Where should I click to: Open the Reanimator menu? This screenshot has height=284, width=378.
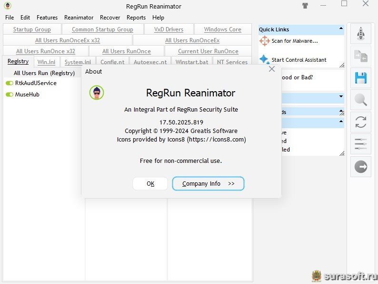point(79,18)
